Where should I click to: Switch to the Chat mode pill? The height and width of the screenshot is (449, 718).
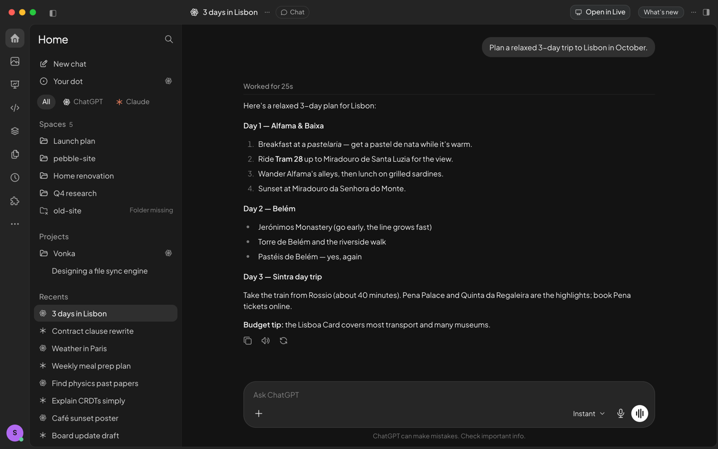[292, 12]
